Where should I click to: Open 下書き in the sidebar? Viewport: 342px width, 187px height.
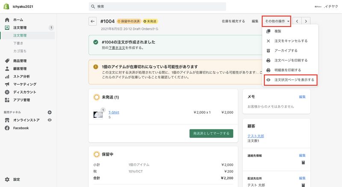18,43
